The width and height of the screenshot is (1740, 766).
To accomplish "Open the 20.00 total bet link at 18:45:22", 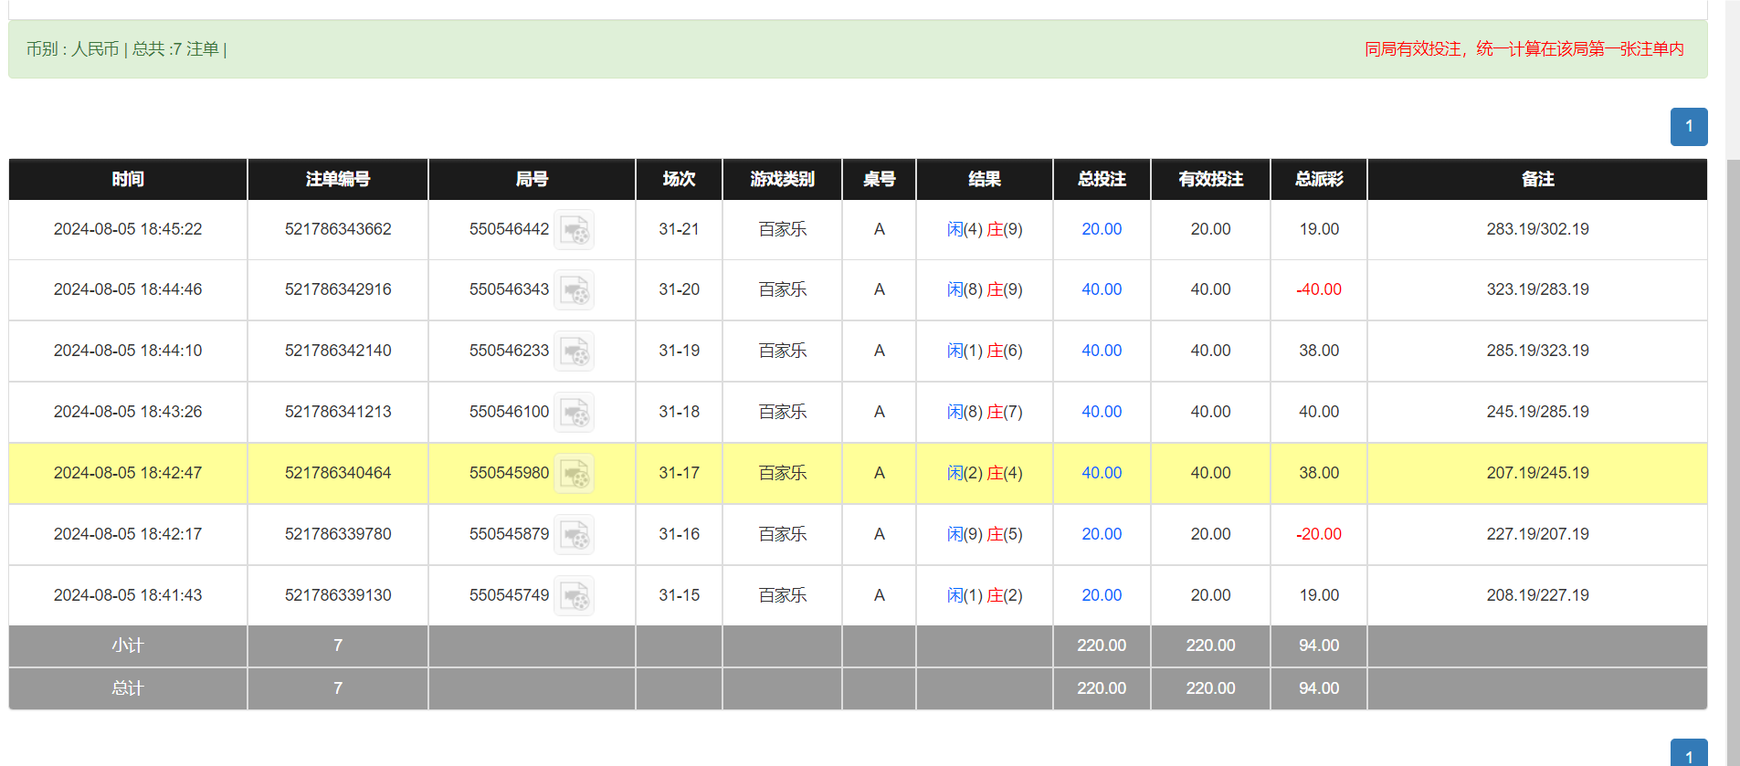I will [1101, 229].
